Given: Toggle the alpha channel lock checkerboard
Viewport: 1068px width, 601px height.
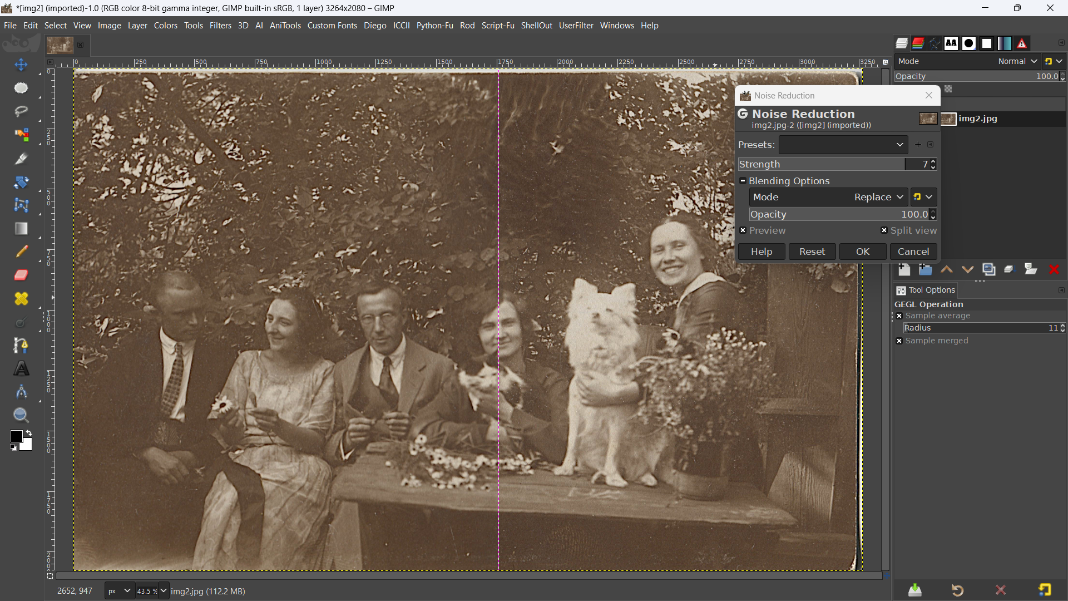Looking at the screenshot, I should point(948,89).
